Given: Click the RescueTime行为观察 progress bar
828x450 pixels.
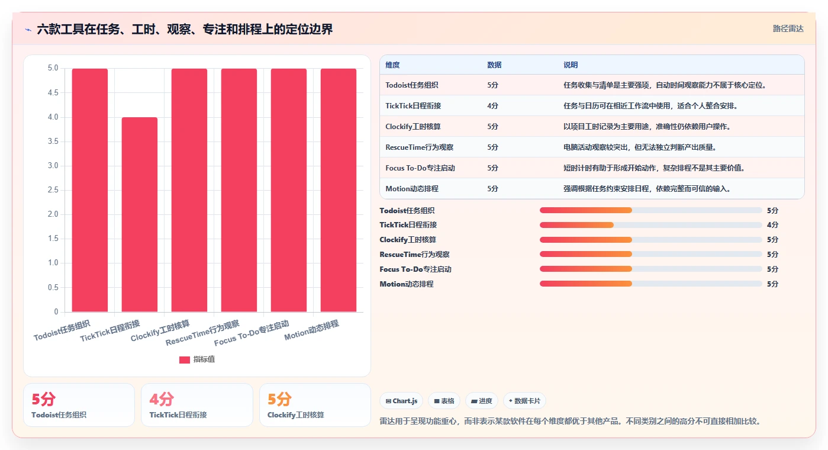Looking at the screenshot, I should 651,255.
